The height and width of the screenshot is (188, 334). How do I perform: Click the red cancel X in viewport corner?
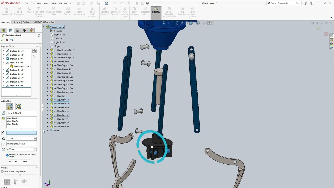click(326, 34)
